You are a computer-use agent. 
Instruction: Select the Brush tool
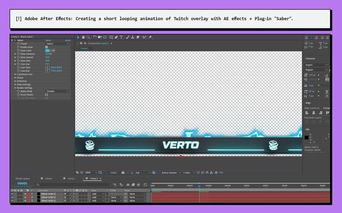(x=128, y=37)
